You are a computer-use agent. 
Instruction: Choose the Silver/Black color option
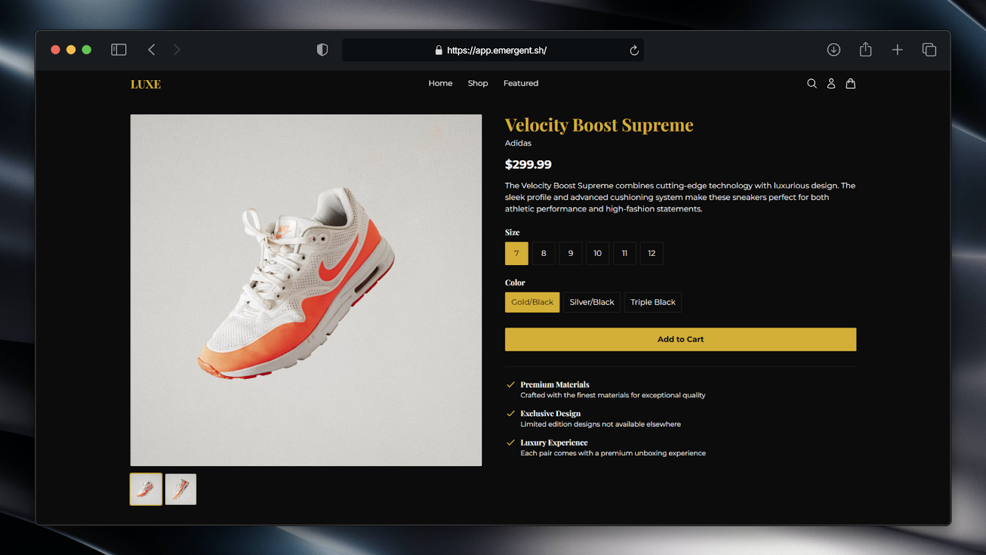pos(592,302)
